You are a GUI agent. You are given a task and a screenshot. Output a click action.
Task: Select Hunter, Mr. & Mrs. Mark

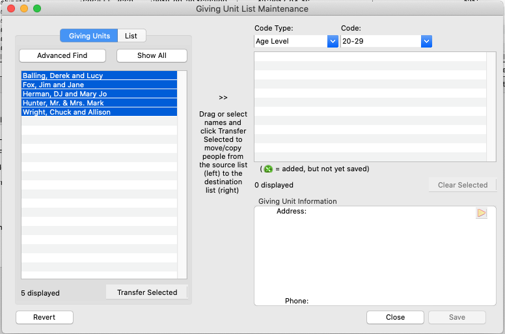tap(99, 103)
